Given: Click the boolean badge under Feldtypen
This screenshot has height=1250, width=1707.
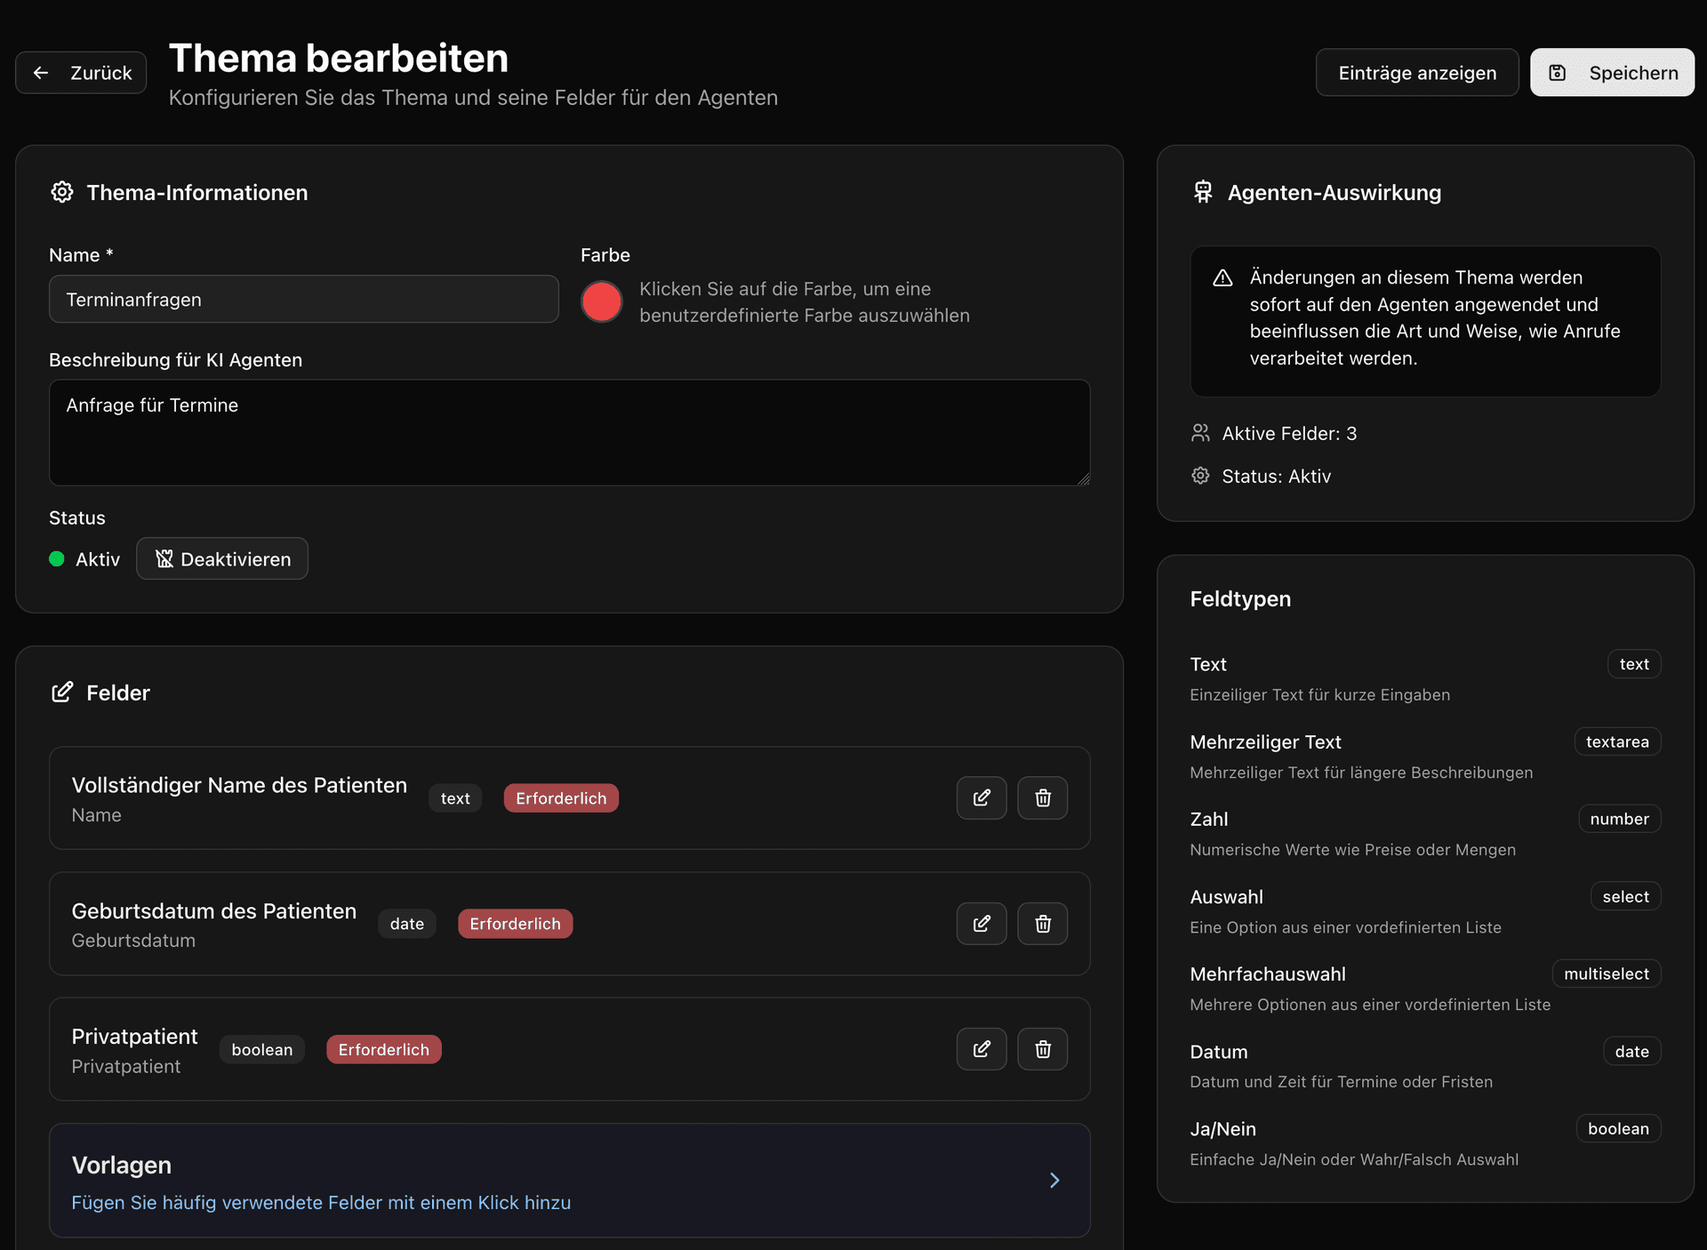Looking at the screenshot, I should pyautogui.click(x=1617, y=1128).
